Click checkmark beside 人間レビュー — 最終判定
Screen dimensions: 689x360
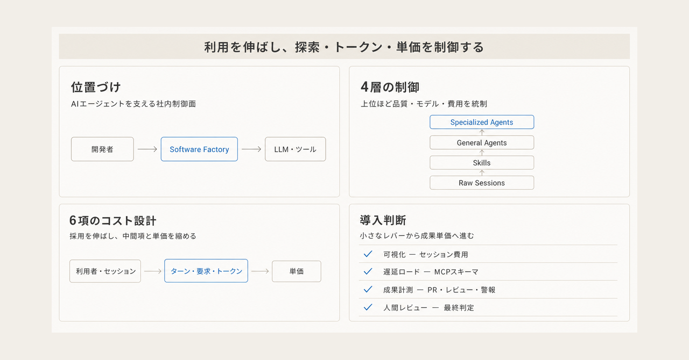[x=368, y=307]
